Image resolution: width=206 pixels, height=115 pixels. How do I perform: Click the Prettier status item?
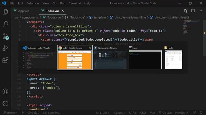coord(182,113)
